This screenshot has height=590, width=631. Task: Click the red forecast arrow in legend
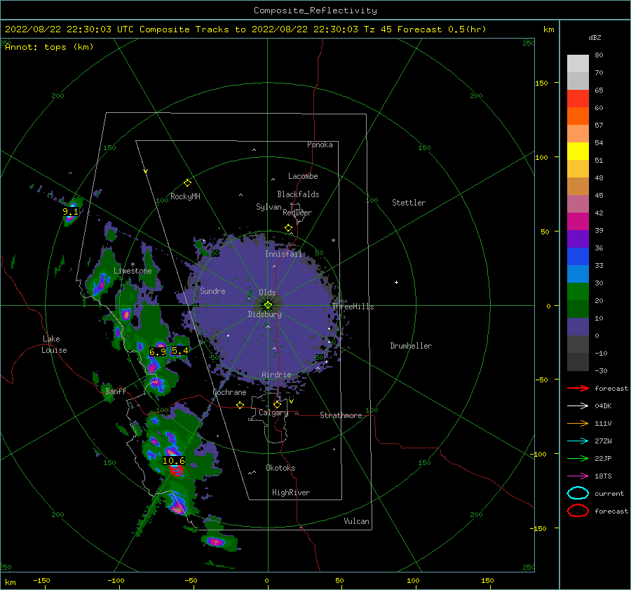pyautogui.click(x=578, y=388)
